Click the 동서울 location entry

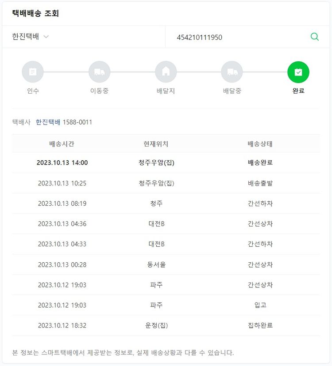point(156,264)
